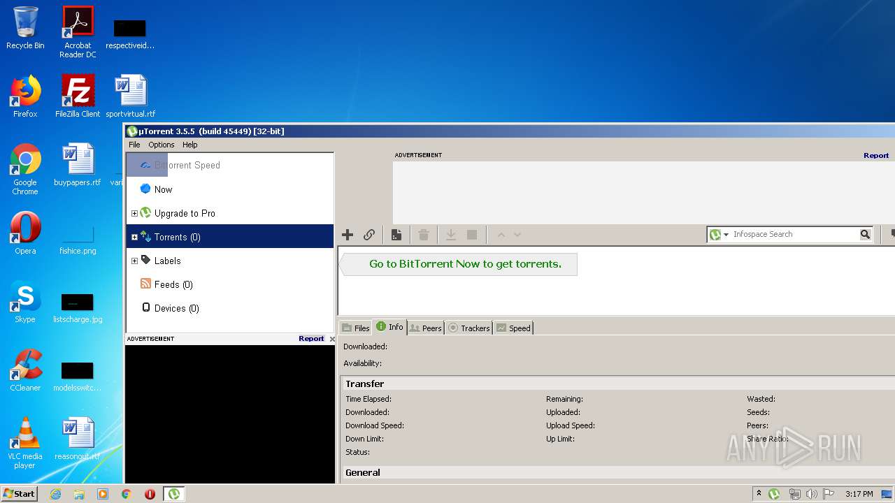
Task: Run search with magnifying glass icon
Action: (865, 234)
